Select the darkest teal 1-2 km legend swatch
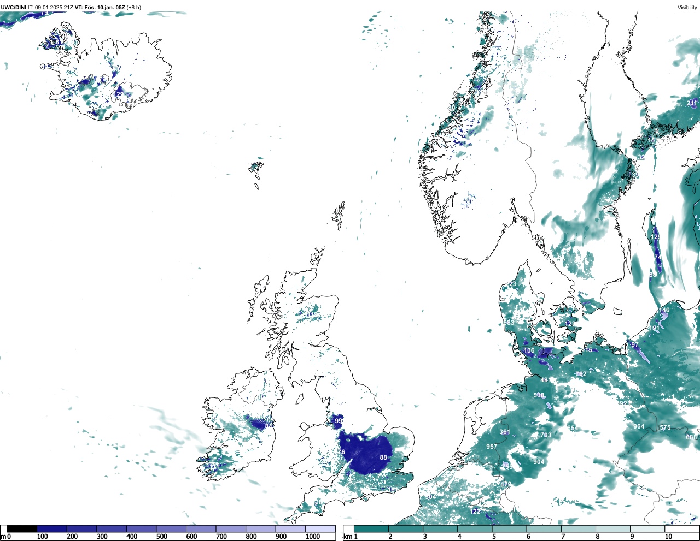 pos(371,529)
